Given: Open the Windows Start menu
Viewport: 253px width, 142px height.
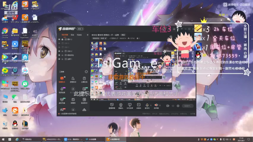Looking at the screenshot, I should [3, 139].
